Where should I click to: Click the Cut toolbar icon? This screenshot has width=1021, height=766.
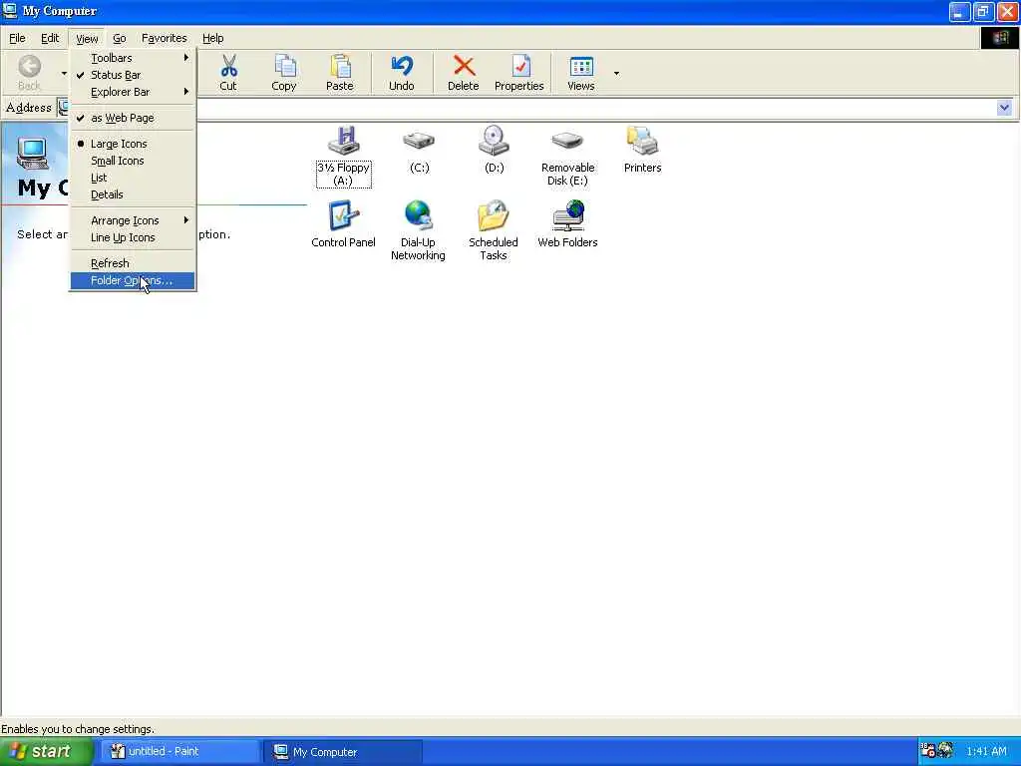click(x=228, y=72)
